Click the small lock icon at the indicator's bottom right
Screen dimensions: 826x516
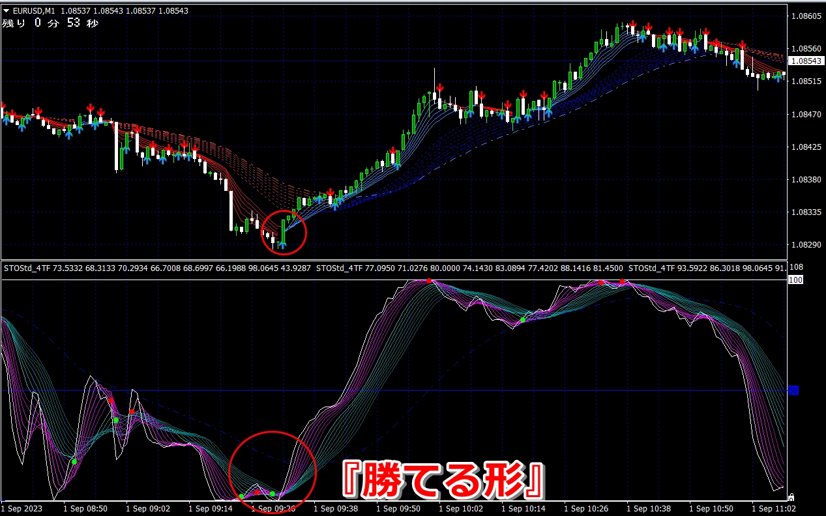(791, 497)
